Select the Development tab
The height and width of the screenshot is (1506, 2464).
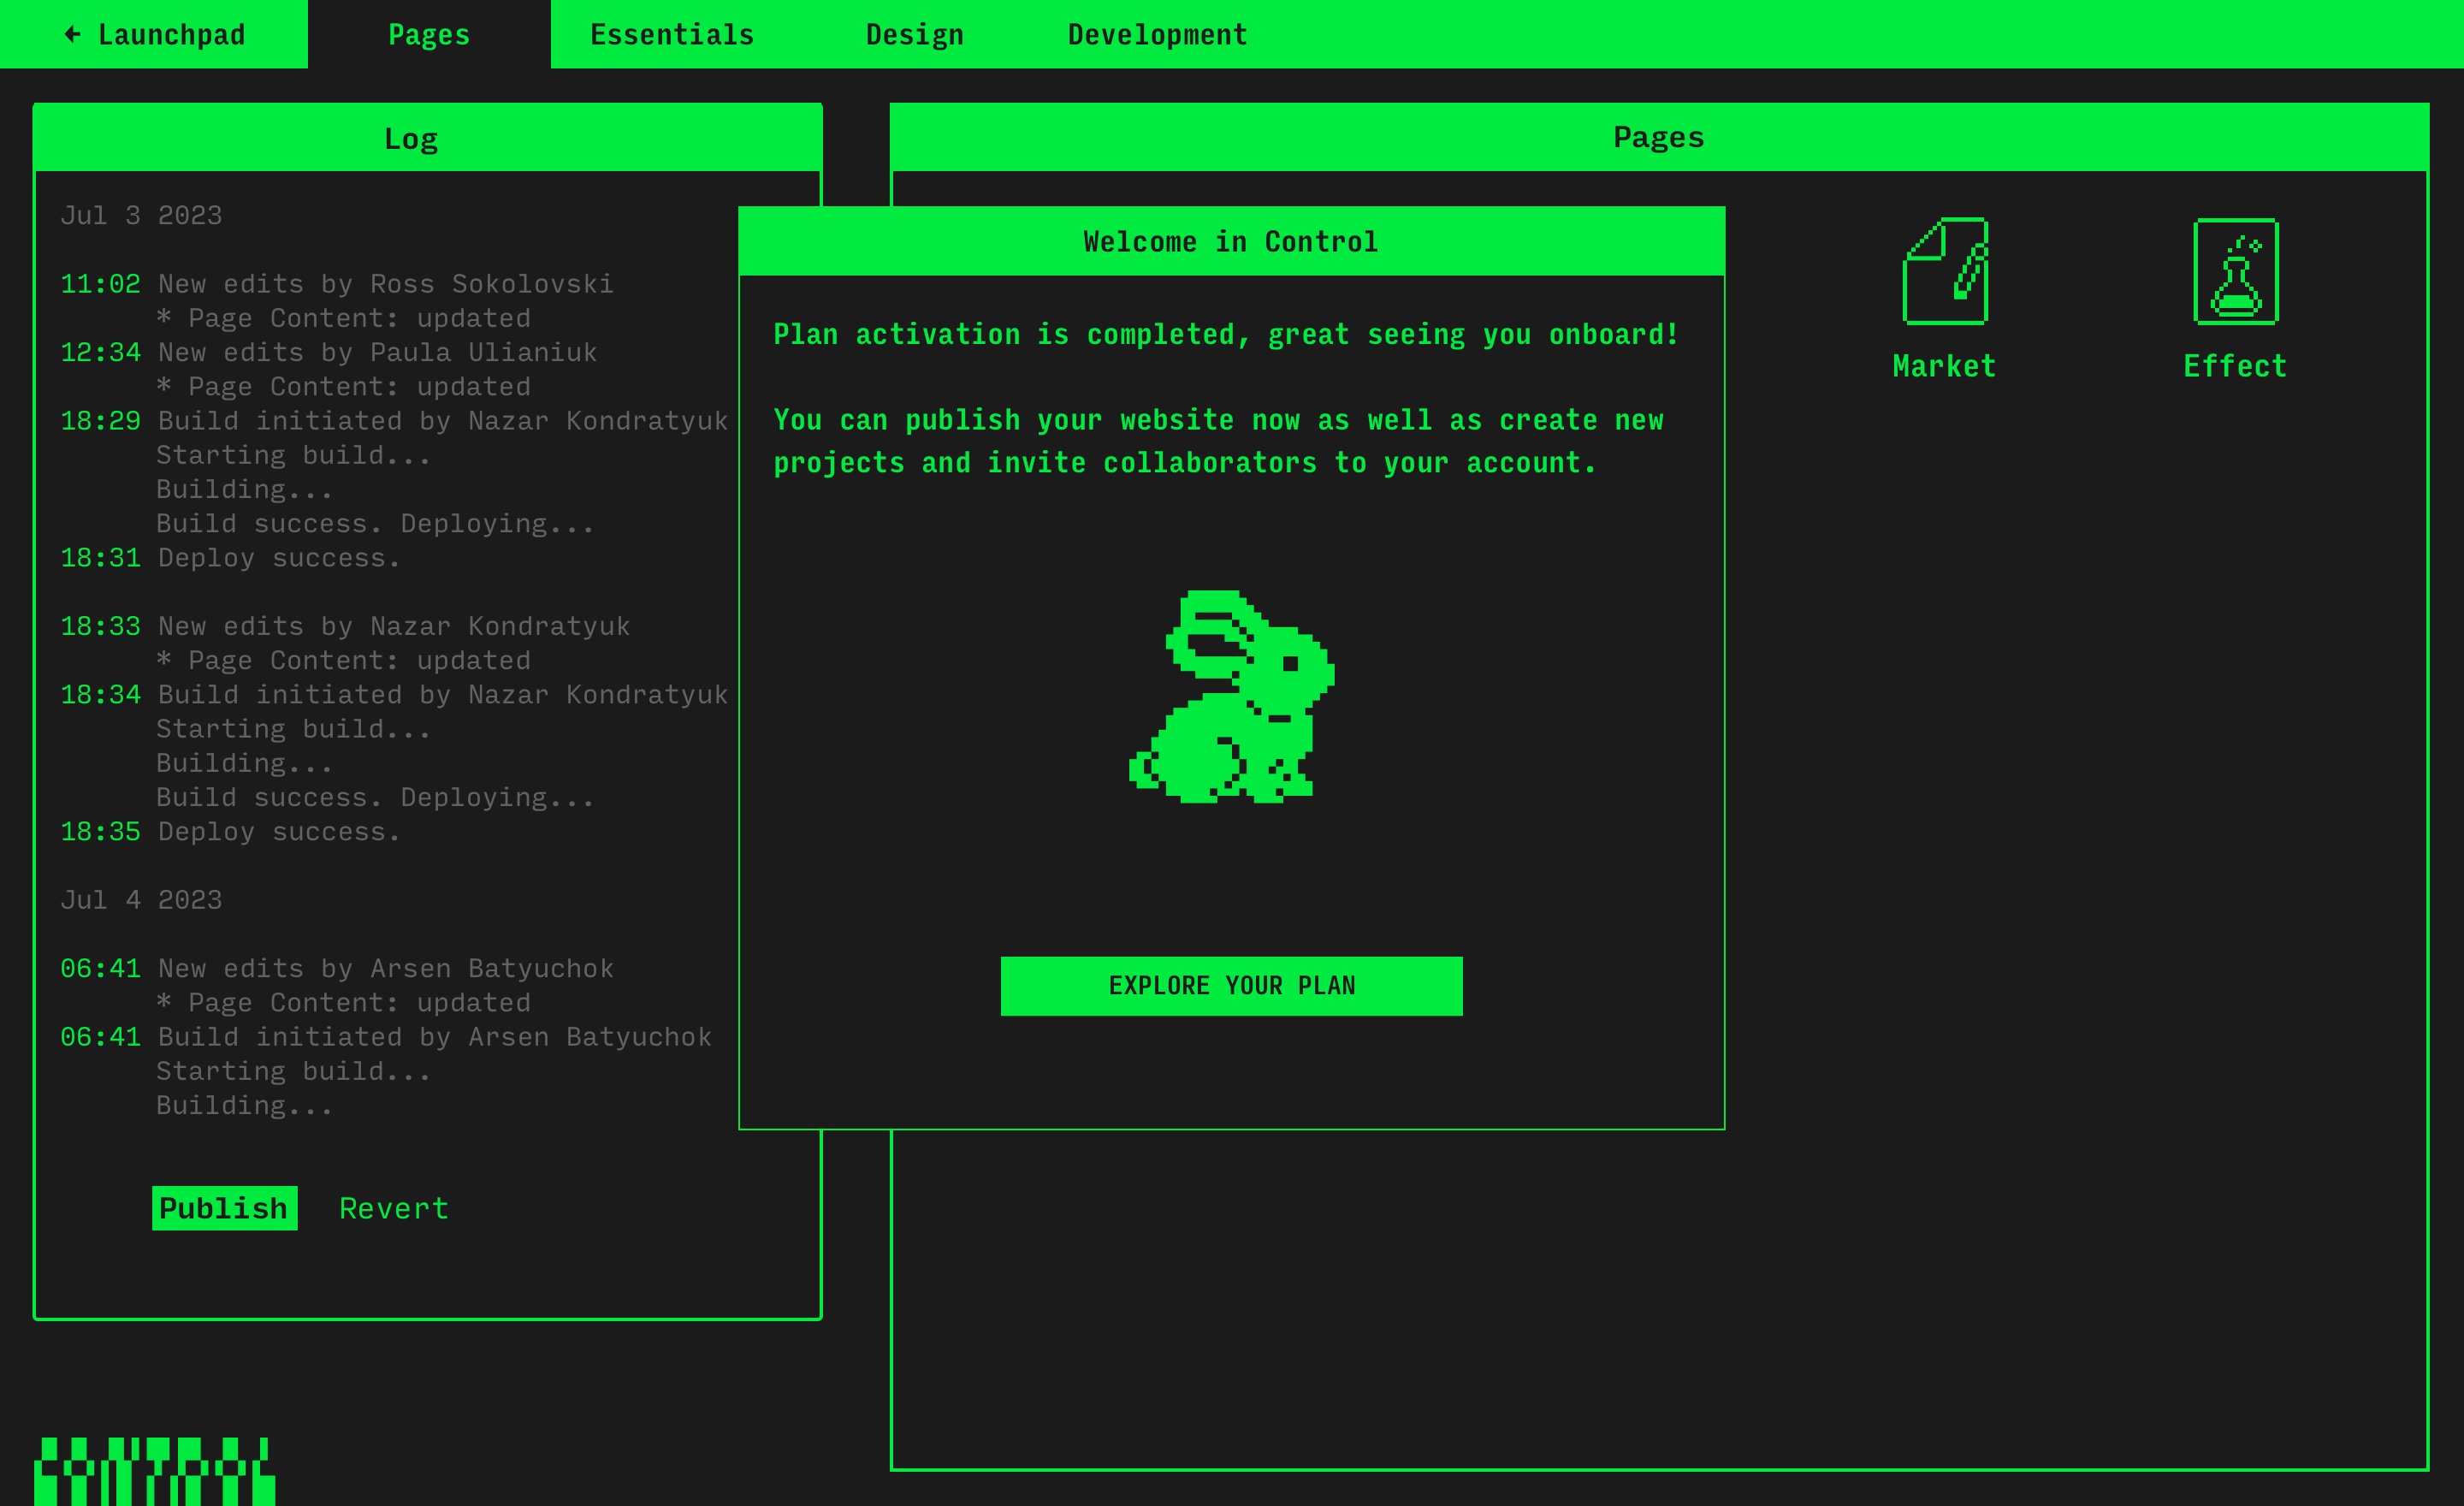1157,35
